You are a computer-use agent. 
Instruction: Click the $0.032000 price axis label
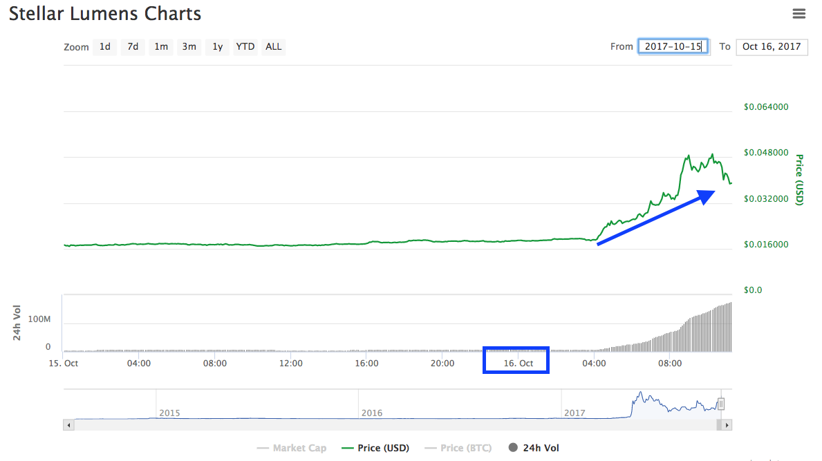[x=766, y=198]
